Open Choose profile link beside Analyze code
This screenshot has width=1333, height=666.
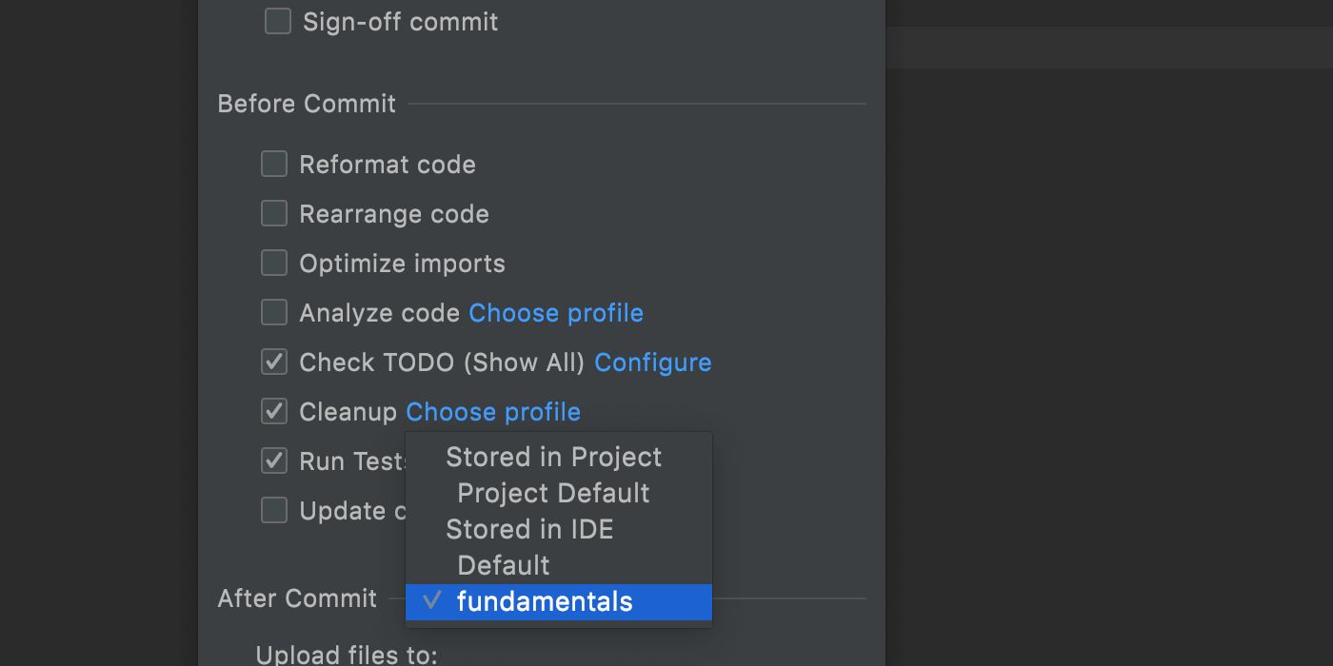556,313
